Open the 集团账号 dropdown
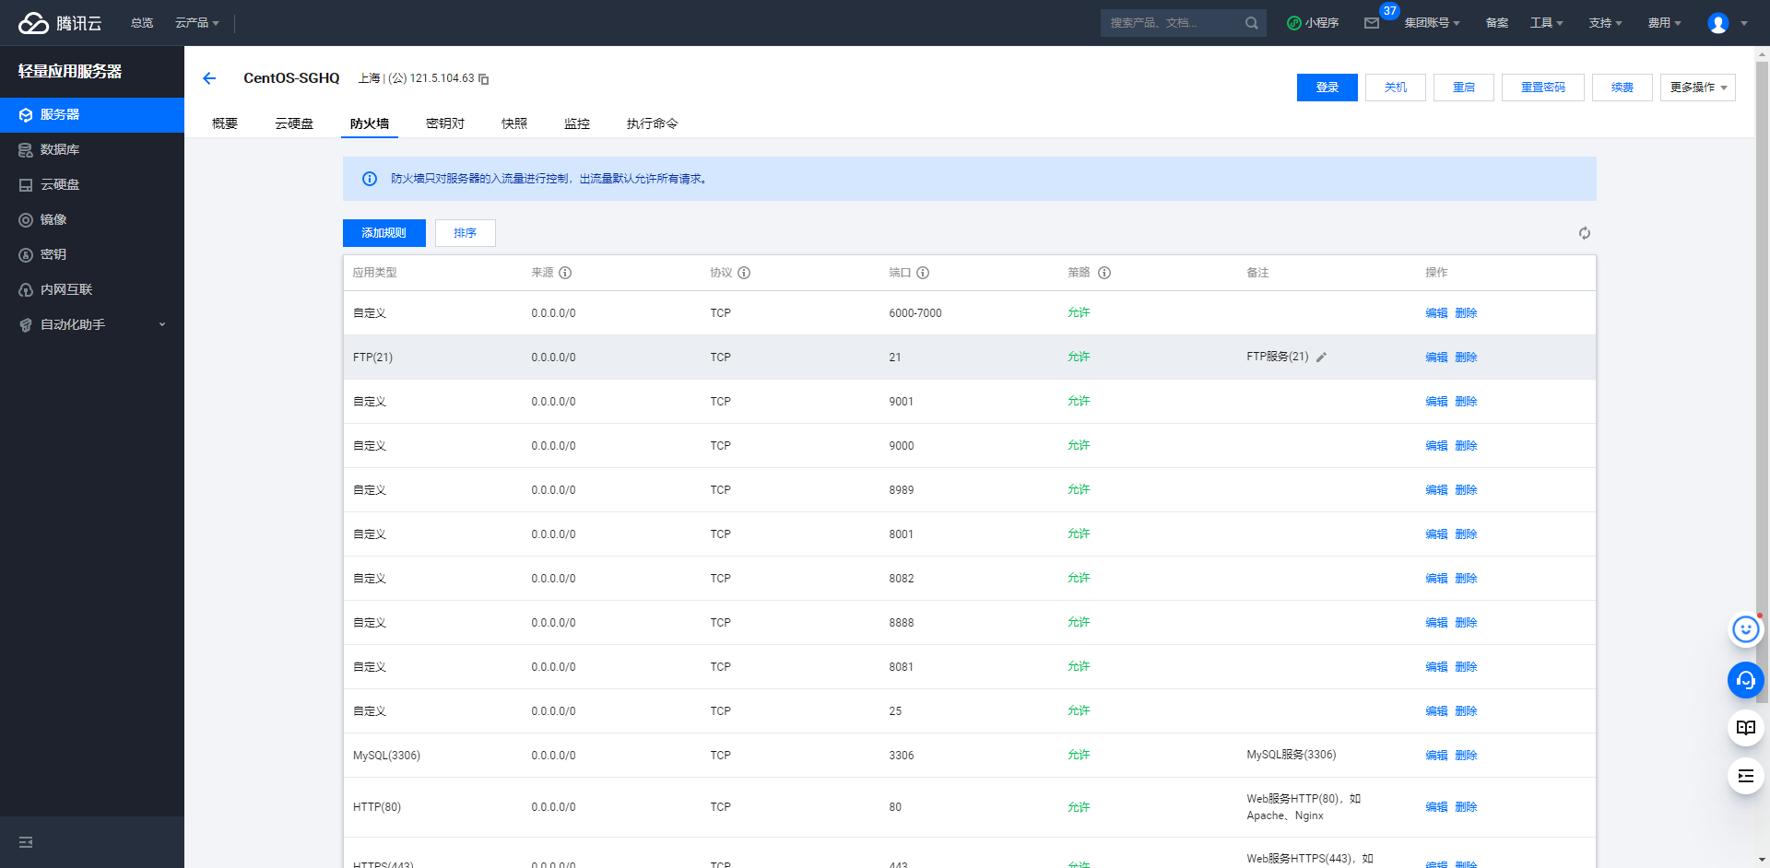1770x868 pixels. (x=1432, y=23)
